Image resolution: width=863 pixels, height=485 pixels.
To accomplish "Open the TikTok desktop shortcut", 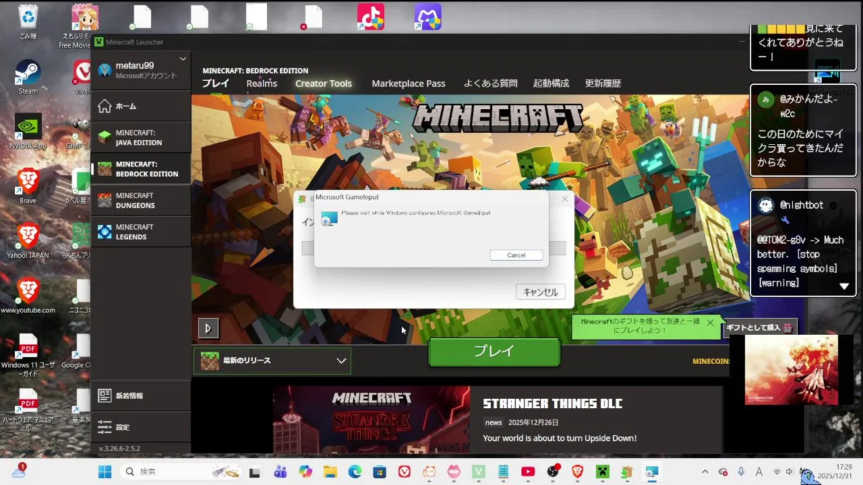I will click(x=371, y=17).
